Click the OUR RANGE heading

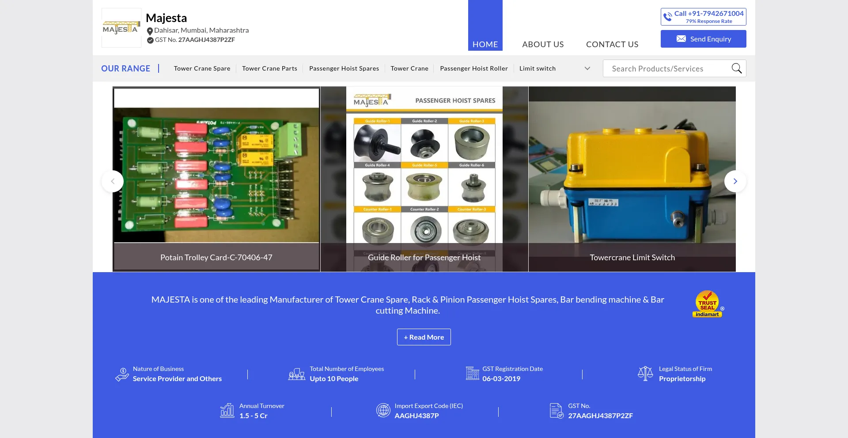point(126,68)
